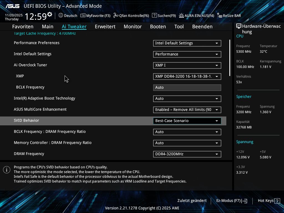Click the Qfan fan icon
Screen dimensions: 284x213
pos(116,16)
